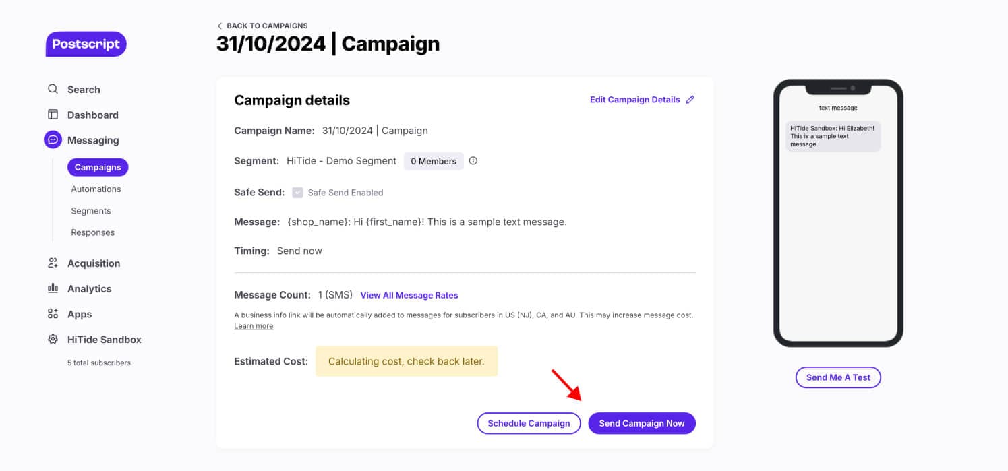
Task: Click the pencil icon beside Edit Campaign Details
Action: coord(690,100)
